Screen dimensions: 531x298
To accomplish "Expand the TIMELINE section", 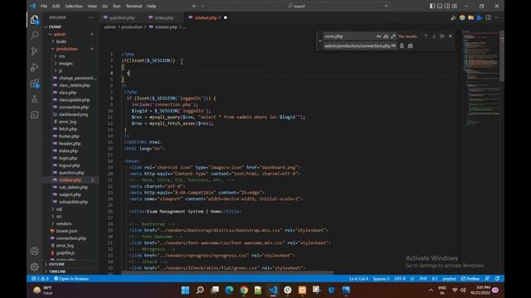I will click(57, 272).
